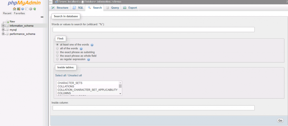Open phpMyAdmin documentation blue help icon
The image size is (288, 126).
point(22,9)
